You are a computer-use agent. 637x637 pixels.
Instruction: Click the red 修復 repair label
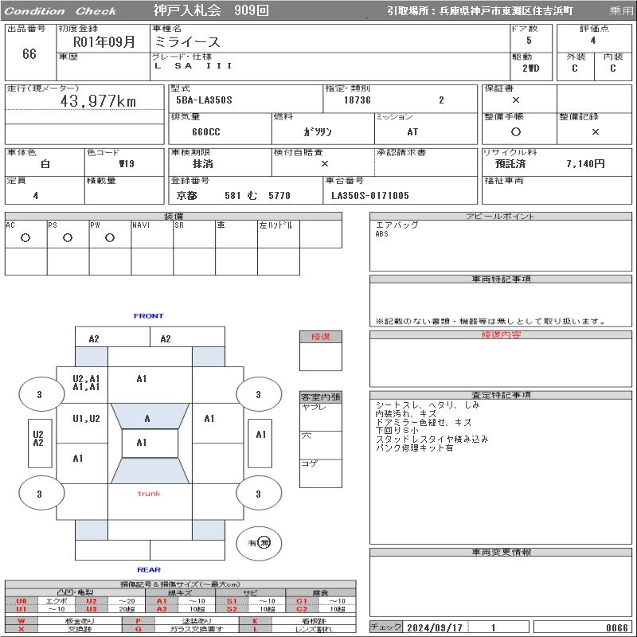tap(320, 337)
